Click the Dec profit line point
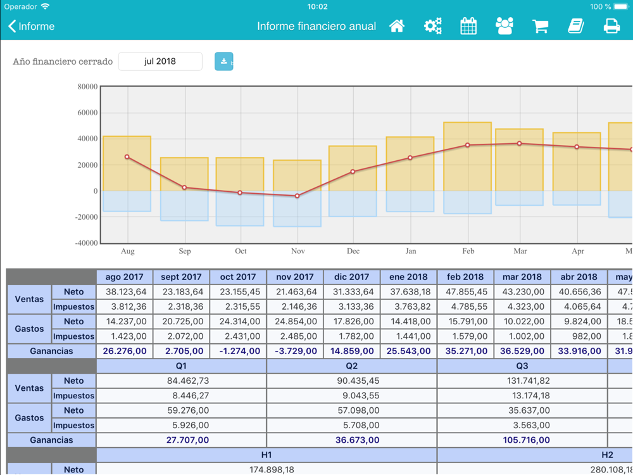This screenshot has height=475, width=633. click(x=353, y=172)
